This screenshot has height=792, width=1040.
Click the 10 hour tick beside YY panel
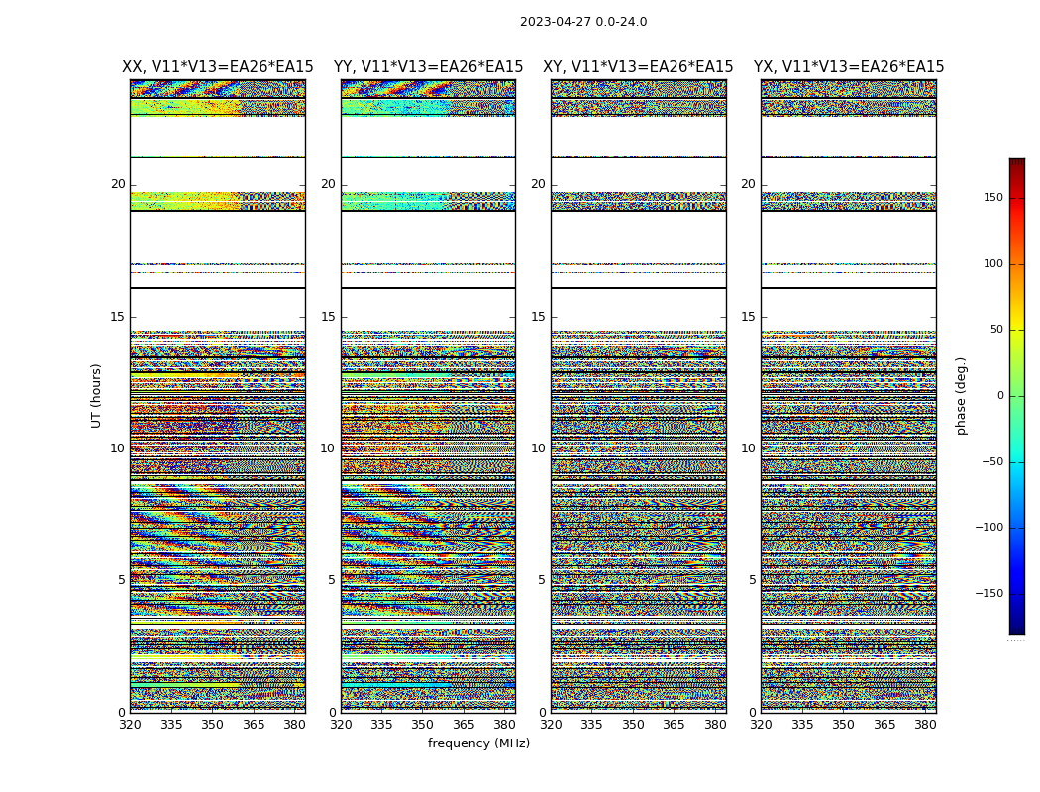pyautogui.click(x=328, y=448)
